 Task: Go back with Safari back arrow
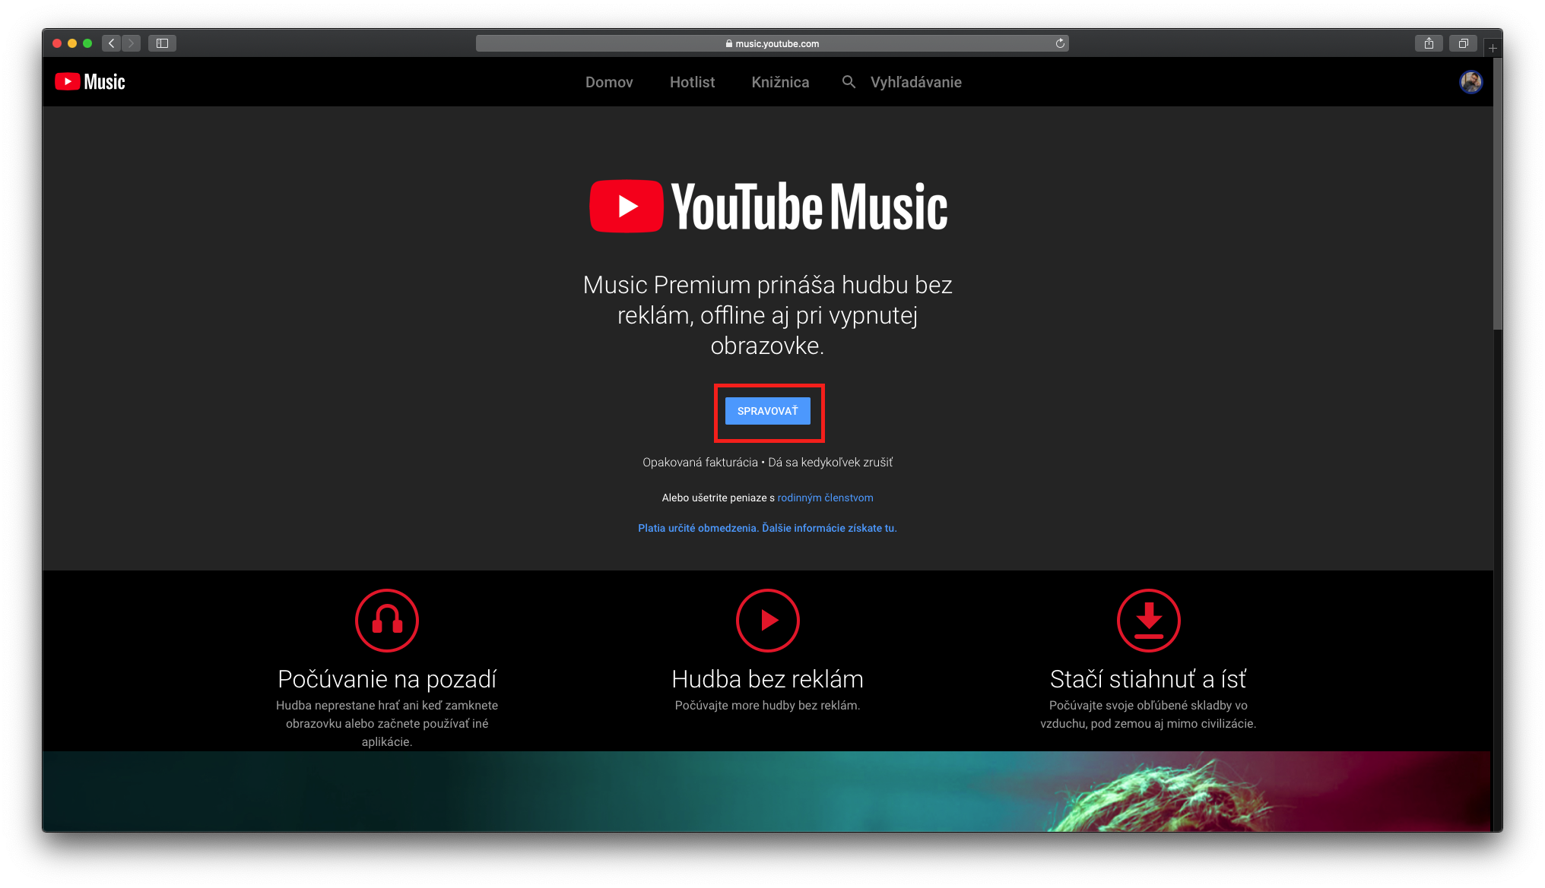coord(112,43)
